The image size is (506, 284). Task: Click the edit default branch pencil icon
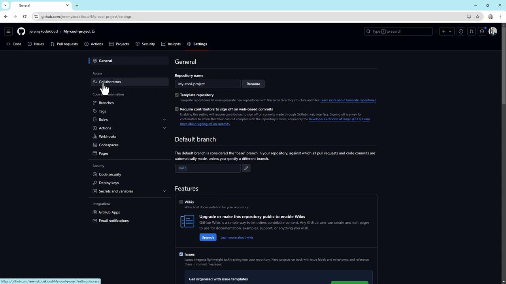246,168
